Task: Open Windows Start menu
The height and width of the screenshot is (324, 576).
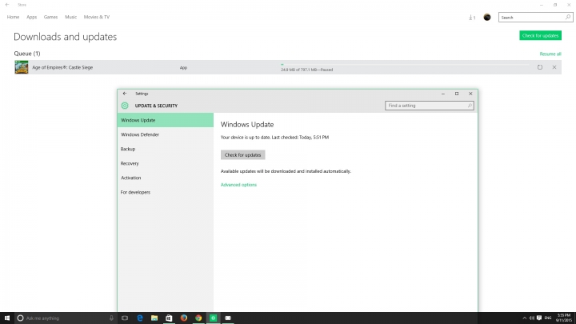Action: [x=7, y=318]
